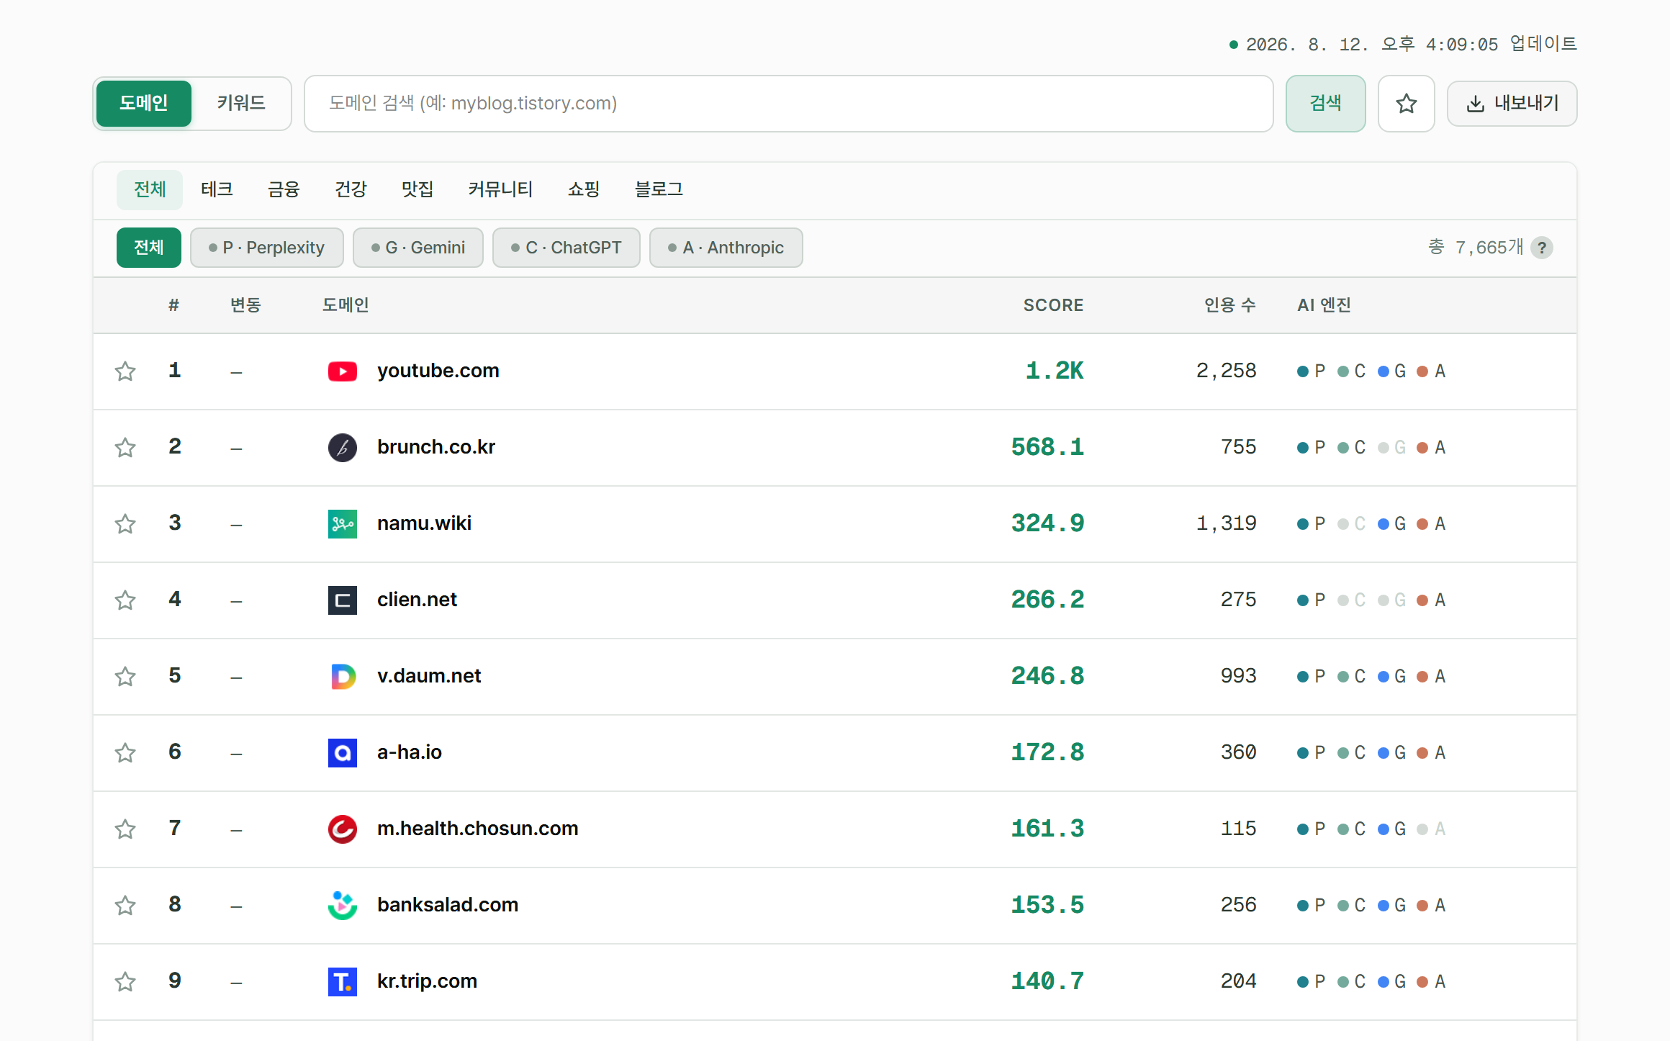
Task: Click the SCORE column header
Action: click(1054, 306)
